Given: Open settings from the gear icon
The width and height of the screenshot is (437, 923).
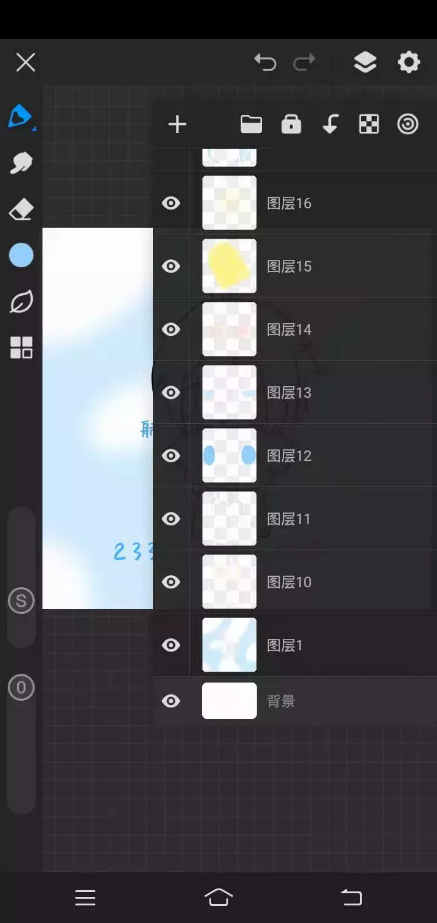Looking at the screenshot, I should 408,62.
